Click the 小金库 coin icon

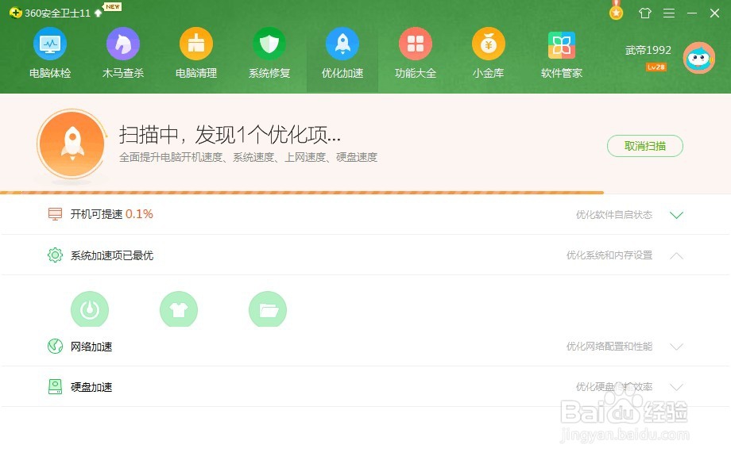point(488,52)
